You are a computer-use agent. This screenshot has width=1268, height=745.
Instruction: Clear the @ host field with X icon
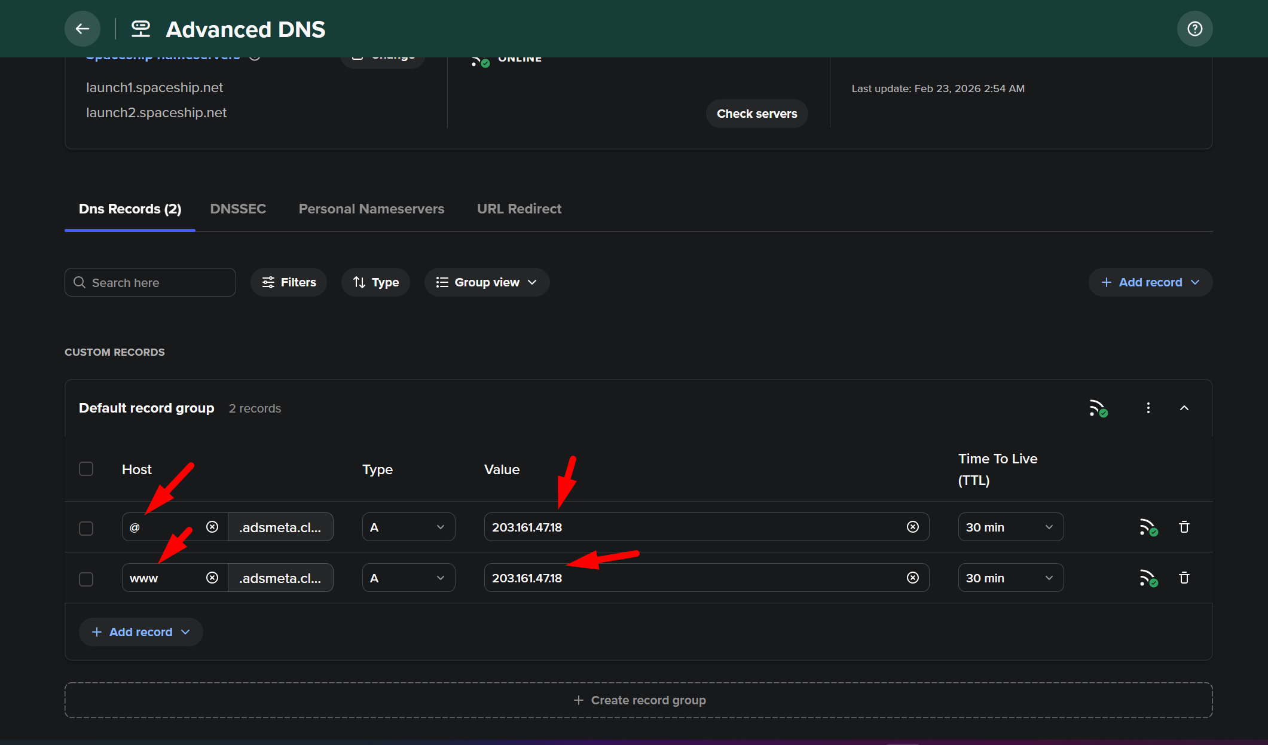pyautogui.click(x=212, y=527)
